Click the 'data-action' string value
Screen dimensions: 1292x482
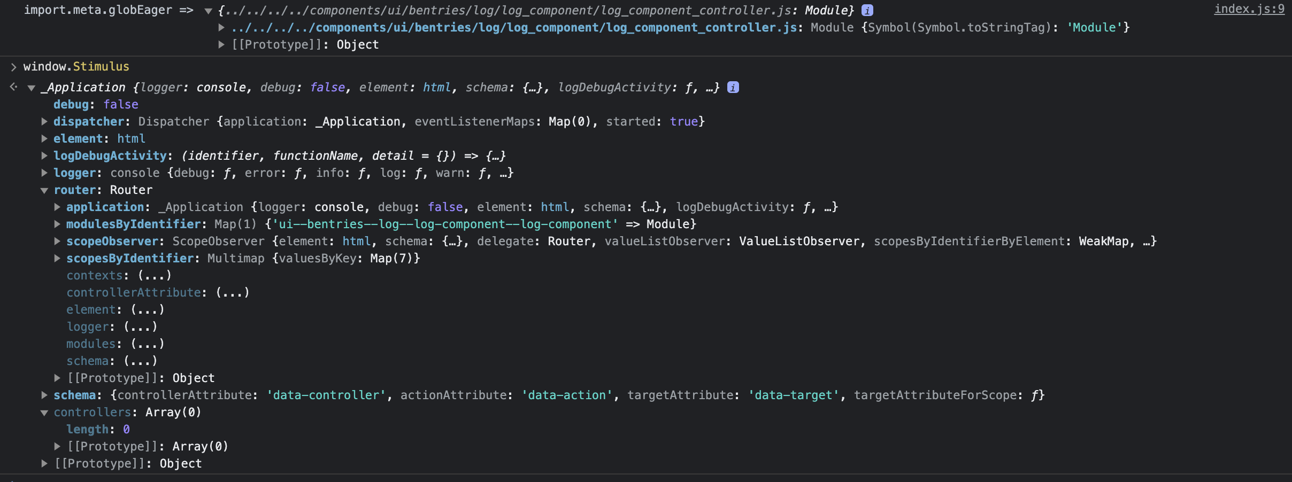point(567,395)
